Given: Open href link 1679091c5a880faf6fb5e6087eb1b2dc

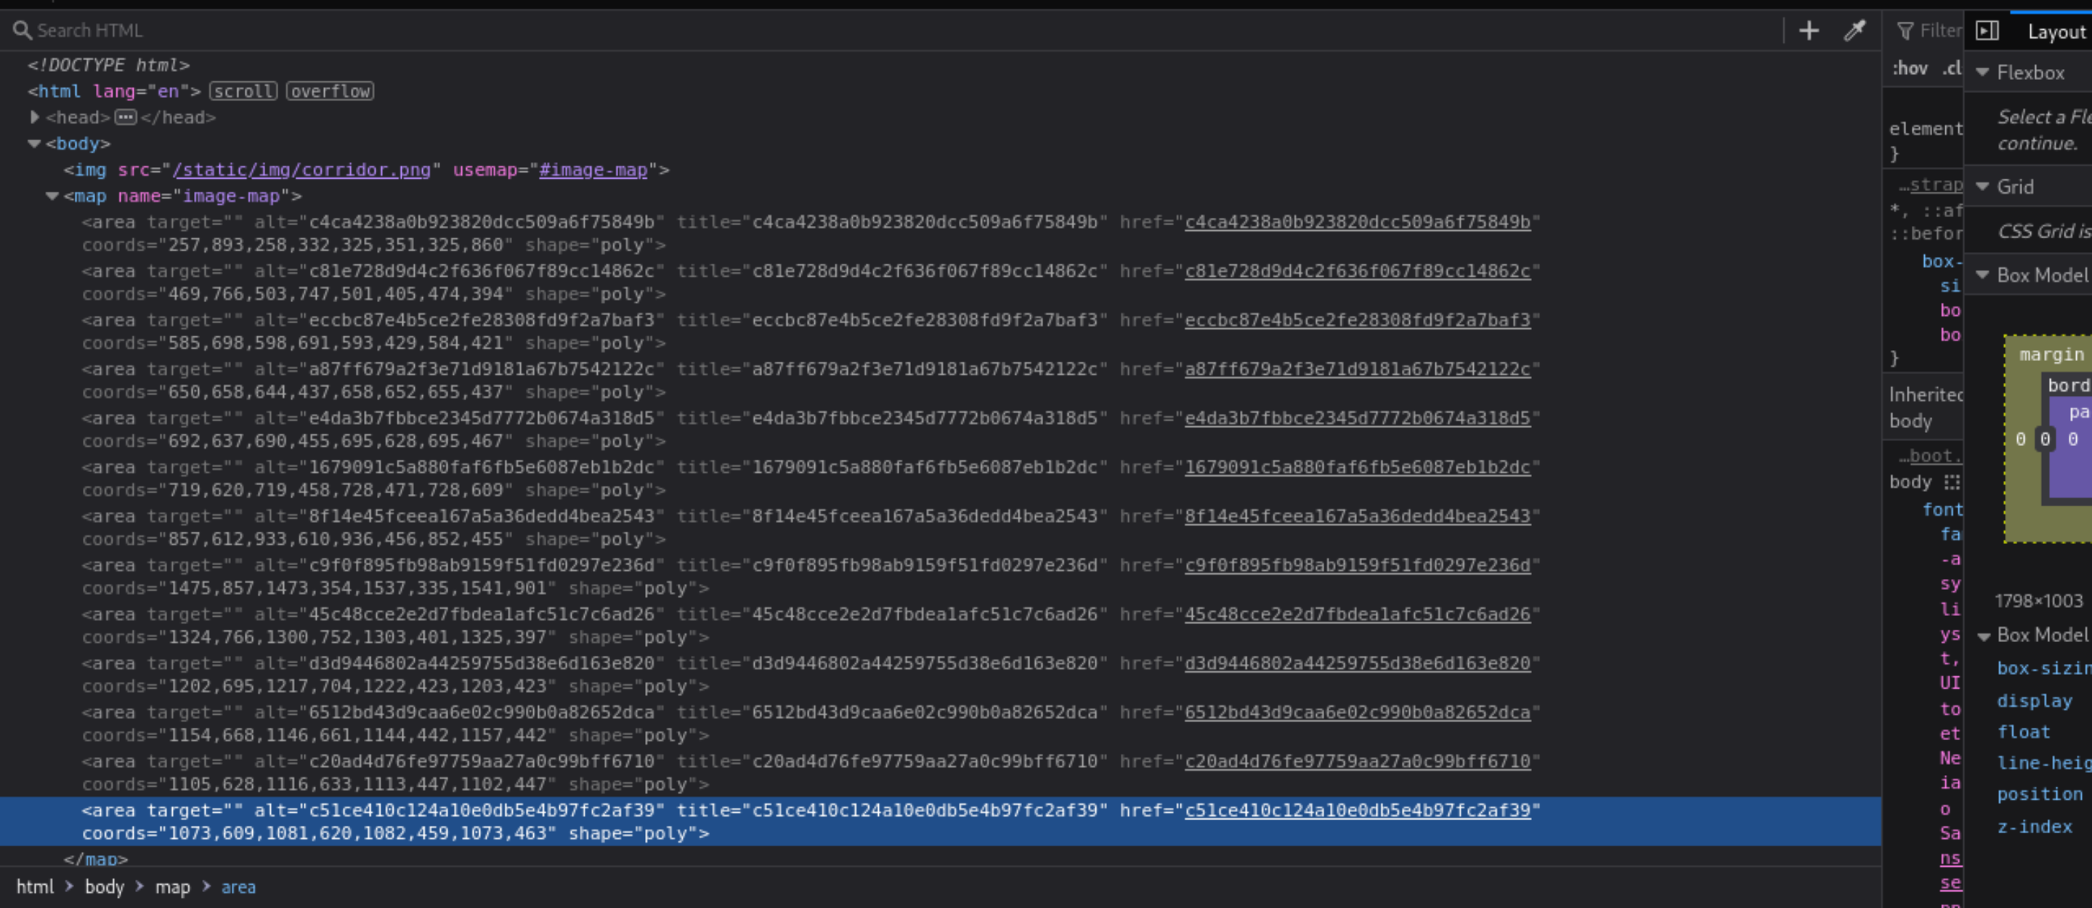Looking at the screenshot, I should 1357,467.
